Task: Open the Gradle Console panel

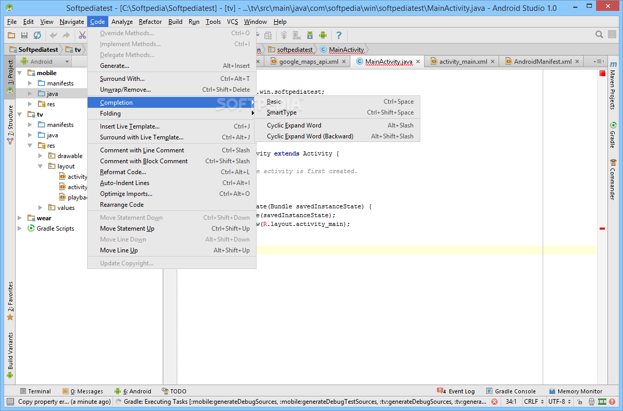Action: tap(512, 391)
